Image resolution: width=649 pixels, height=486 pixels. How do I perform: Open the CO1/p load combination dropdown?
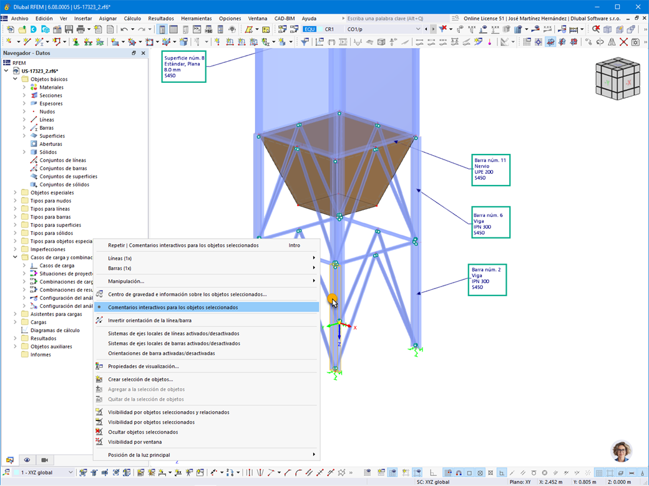click(418, 29)
